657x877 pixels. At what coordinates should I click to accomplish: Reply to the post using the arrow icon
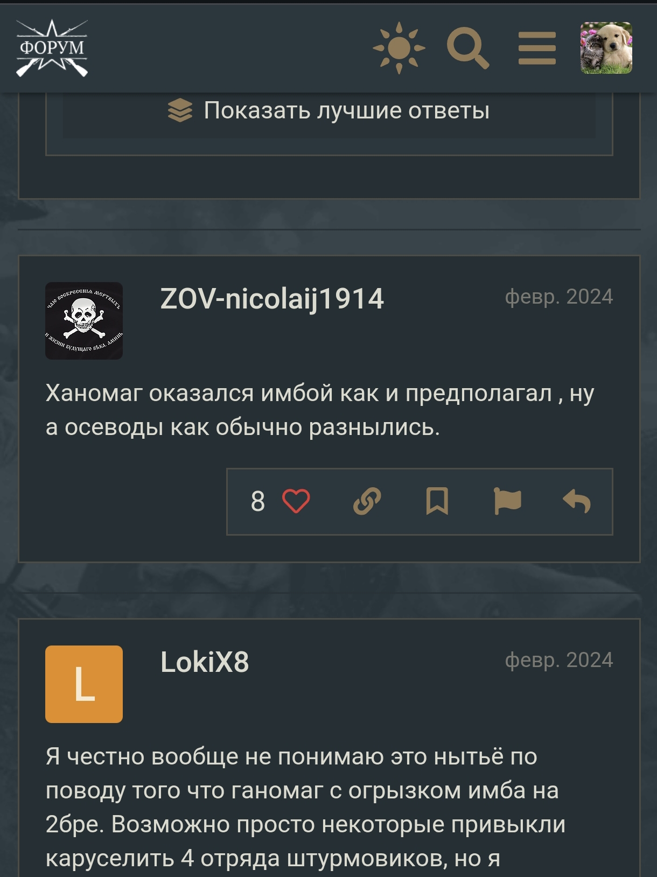point(577,501)
